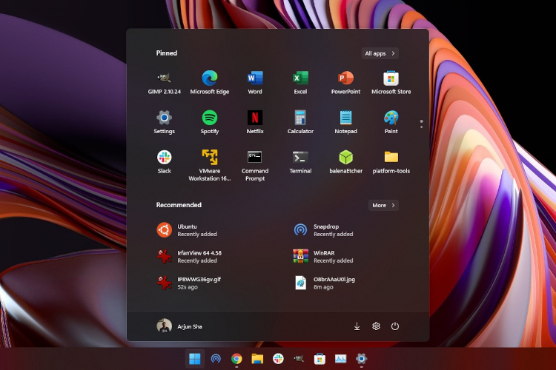
Task: Open the performance monitor taskbar icon
Action: [341, 359]
